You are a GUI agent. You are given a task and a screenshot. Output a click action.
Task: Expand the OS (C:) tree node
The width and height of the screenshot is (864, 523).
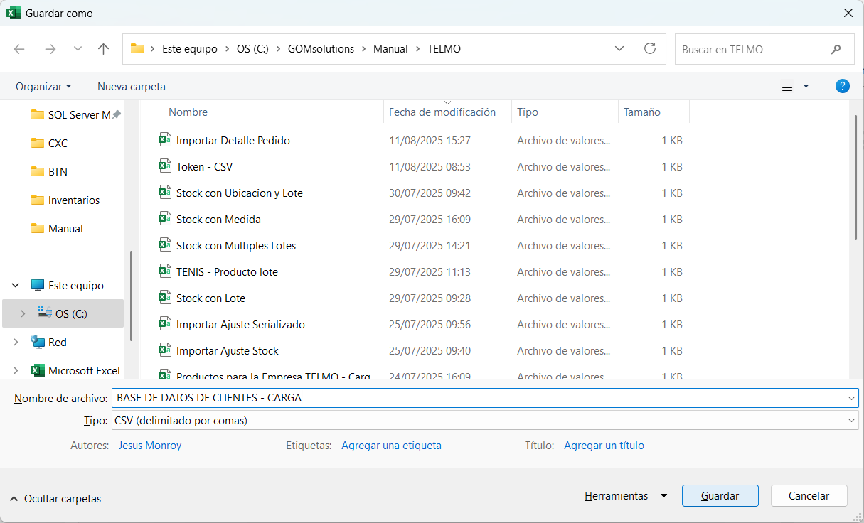click(23, 313)
